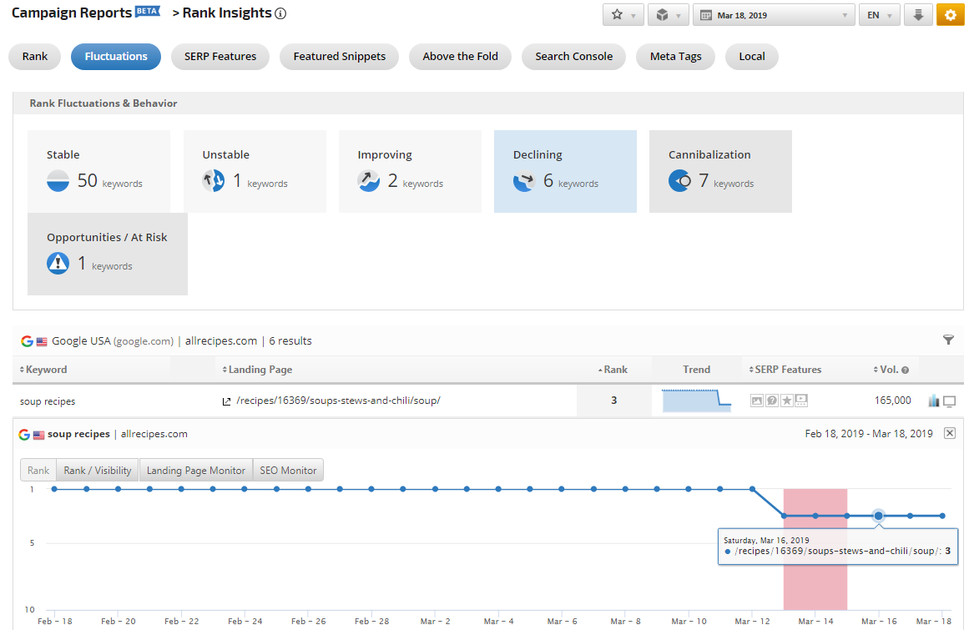The image size is (969, 630).
Task: Filter by Cannibalization keywords tile
Action: click(720, 171)
